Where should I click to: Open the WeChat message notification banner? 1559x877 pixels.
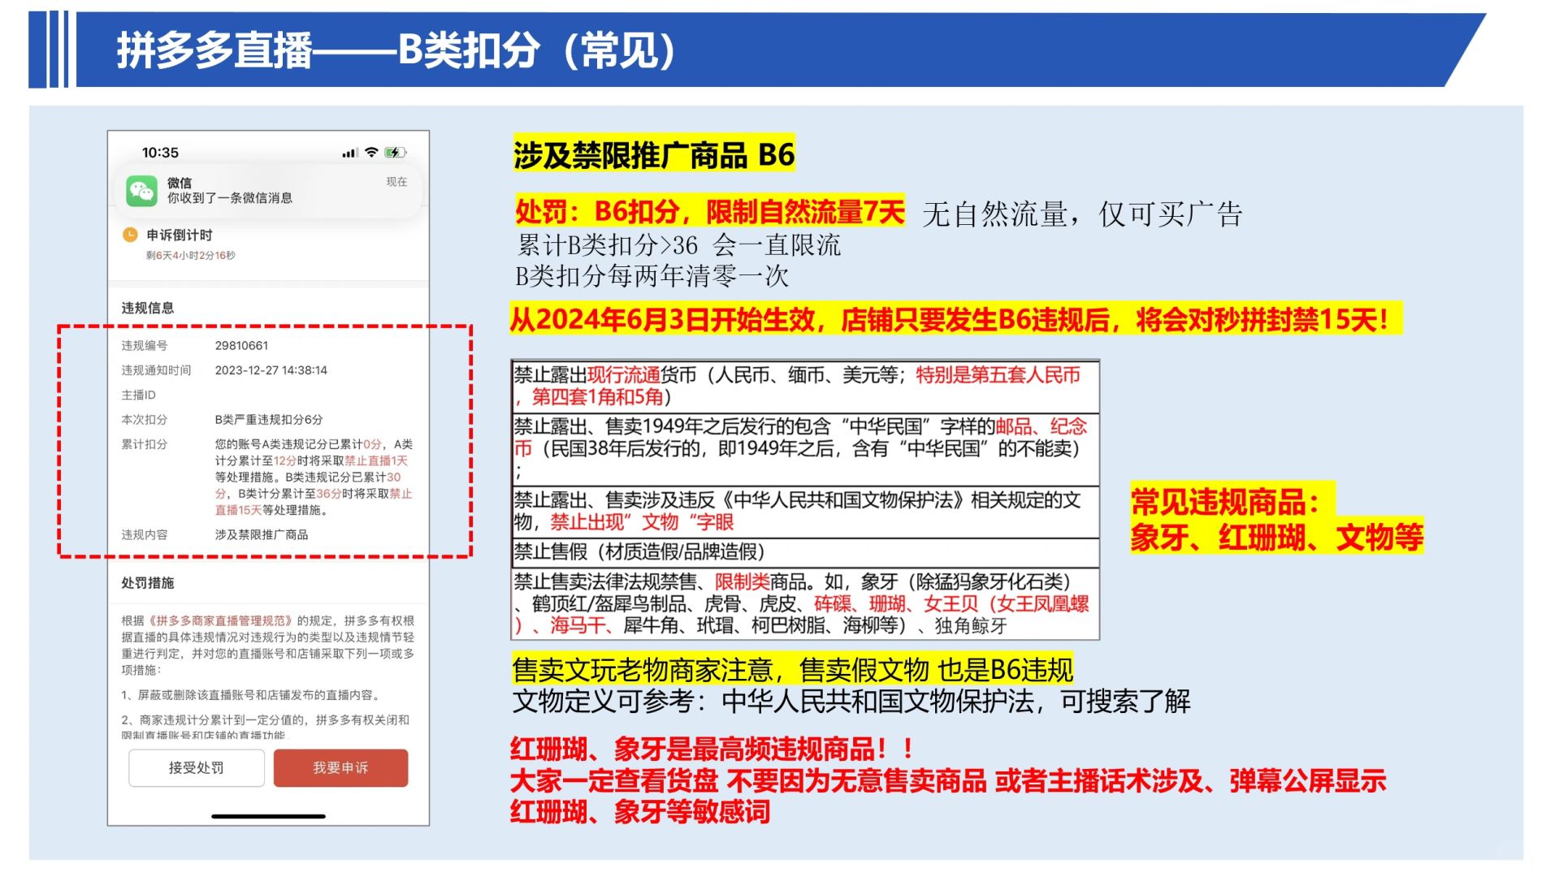[269, 191]
